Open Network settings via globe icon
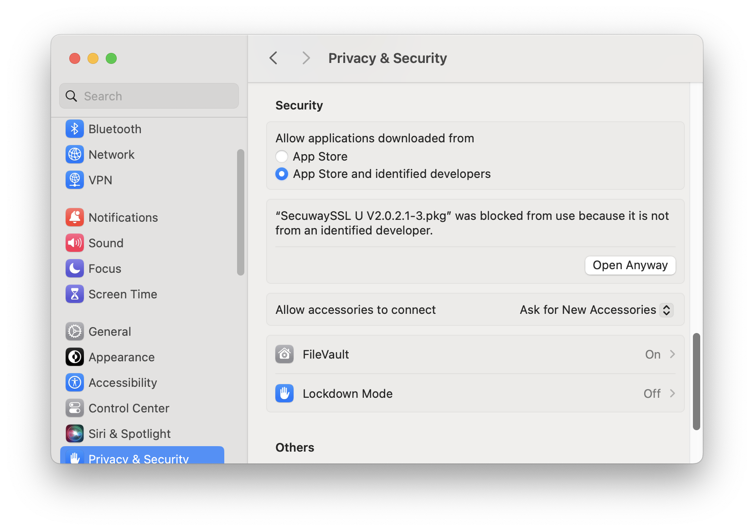754x531 pixels. coord(75,155)
